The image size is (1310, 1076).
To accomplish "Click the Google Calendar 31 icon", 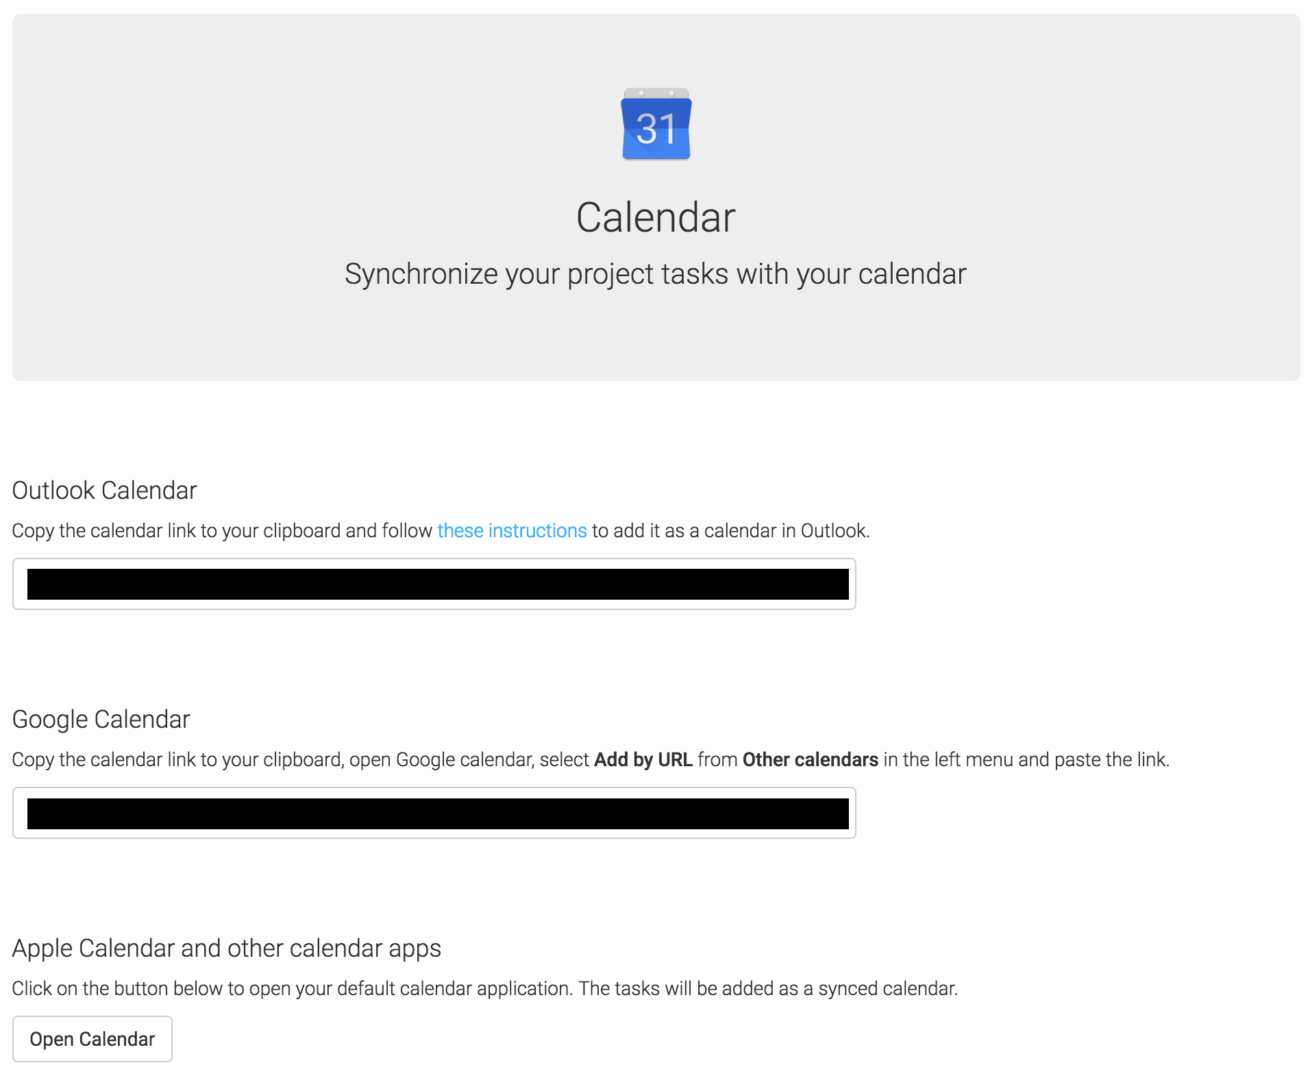I will coord(656,125).
